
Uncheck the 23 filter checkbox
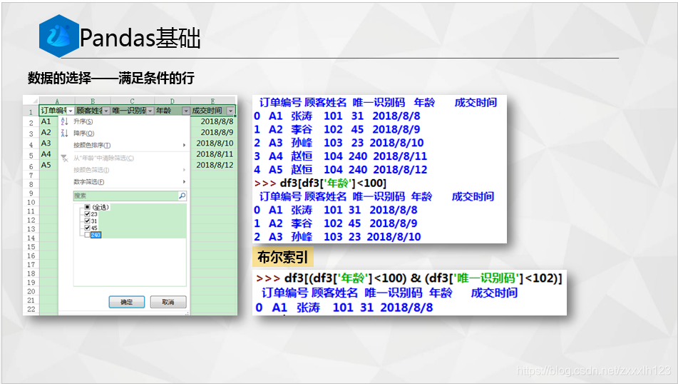[88, 214]
